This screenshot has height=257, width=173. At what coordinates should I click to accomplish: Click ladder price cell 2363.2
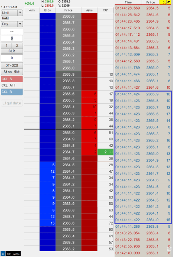[x=69, y=249]
